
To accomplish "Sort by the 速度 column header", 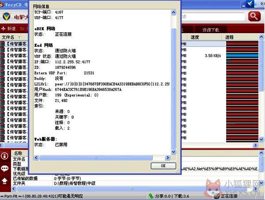I will (195, 37).
